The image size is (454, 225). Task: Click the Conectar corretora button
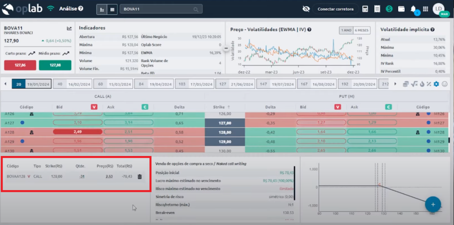pos(335,9)
